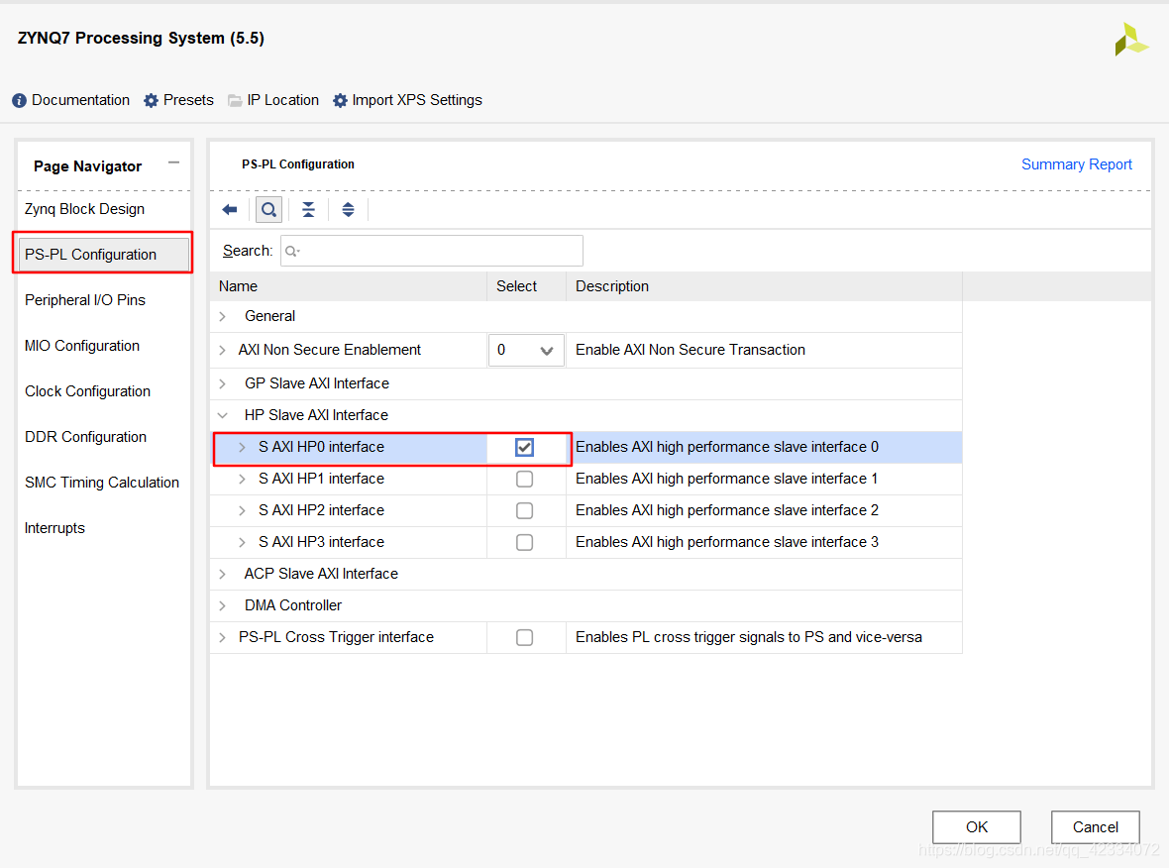Expand S AXI HP3 interface row
The width and height of the screenshot is (1169, 868).
point(243,542)
